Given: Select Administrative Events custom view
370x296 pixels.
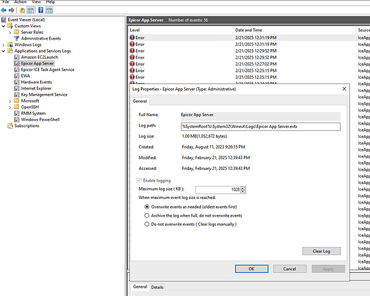Looking at the screenshot, I should pyautogui.click(x=41, y=38).
